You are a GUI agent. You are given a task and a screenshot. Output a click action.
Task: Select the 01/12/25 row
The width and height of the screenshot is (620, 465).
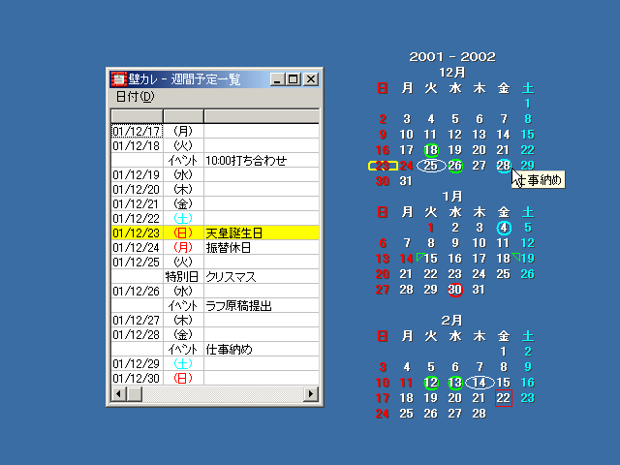tap(215, 262)
